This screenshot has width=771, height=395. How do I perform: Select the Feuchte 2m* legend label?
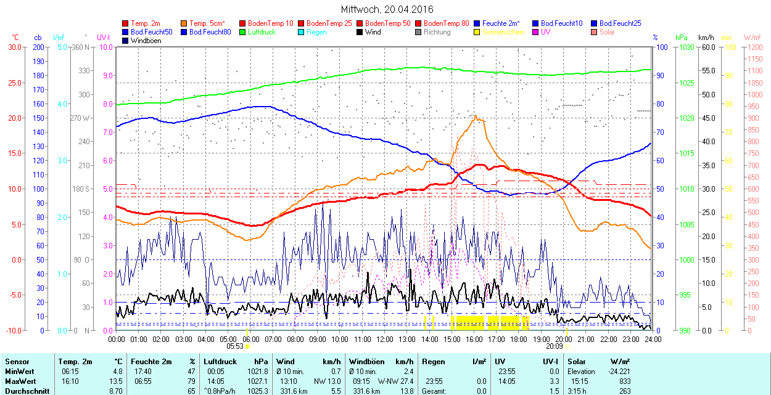(x=503, y=23)
